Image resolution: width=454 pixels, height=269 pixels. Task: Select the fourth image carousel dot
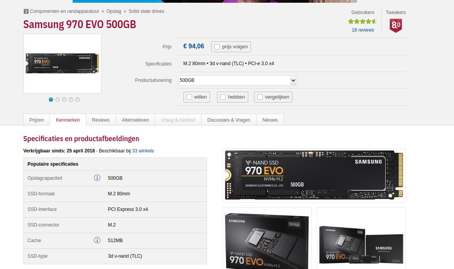[x=71, y=99]
